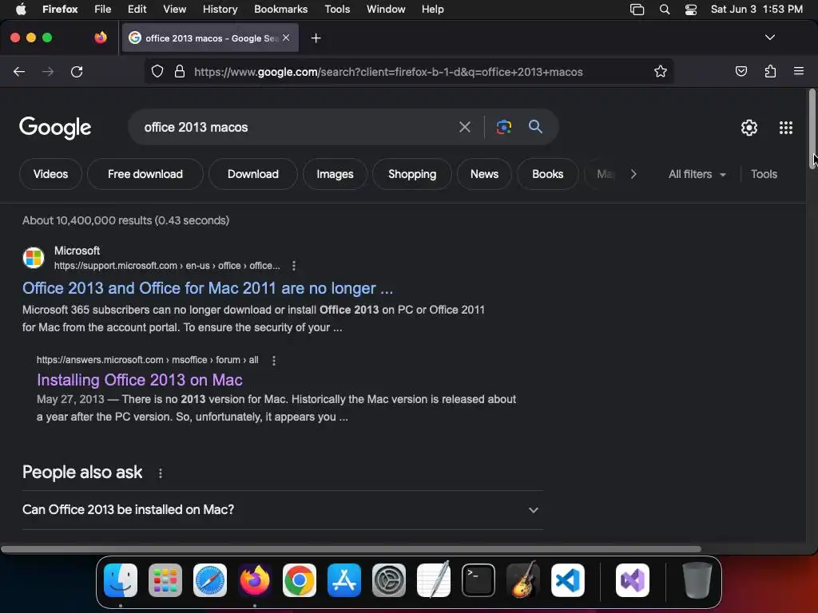The image size is (818, 613).
Task: Apply the Free download filter chip
Action: (x=145, y=174)
